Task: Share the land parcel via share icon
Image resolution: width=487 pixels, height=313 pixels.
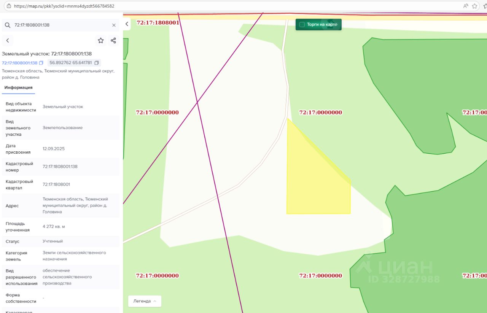Action: pos(113,41)
